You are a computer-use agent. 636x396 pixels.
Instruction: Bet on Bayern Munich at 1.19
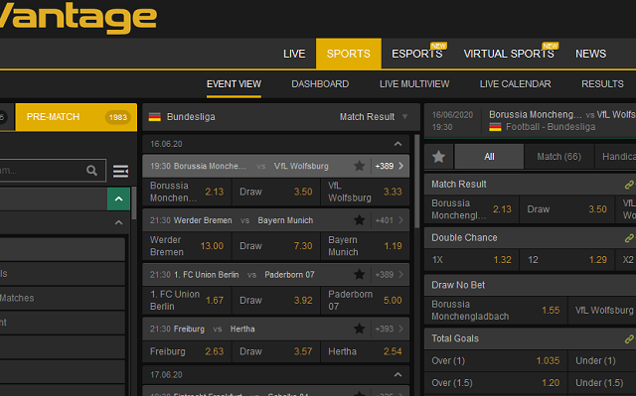[365, 246]
